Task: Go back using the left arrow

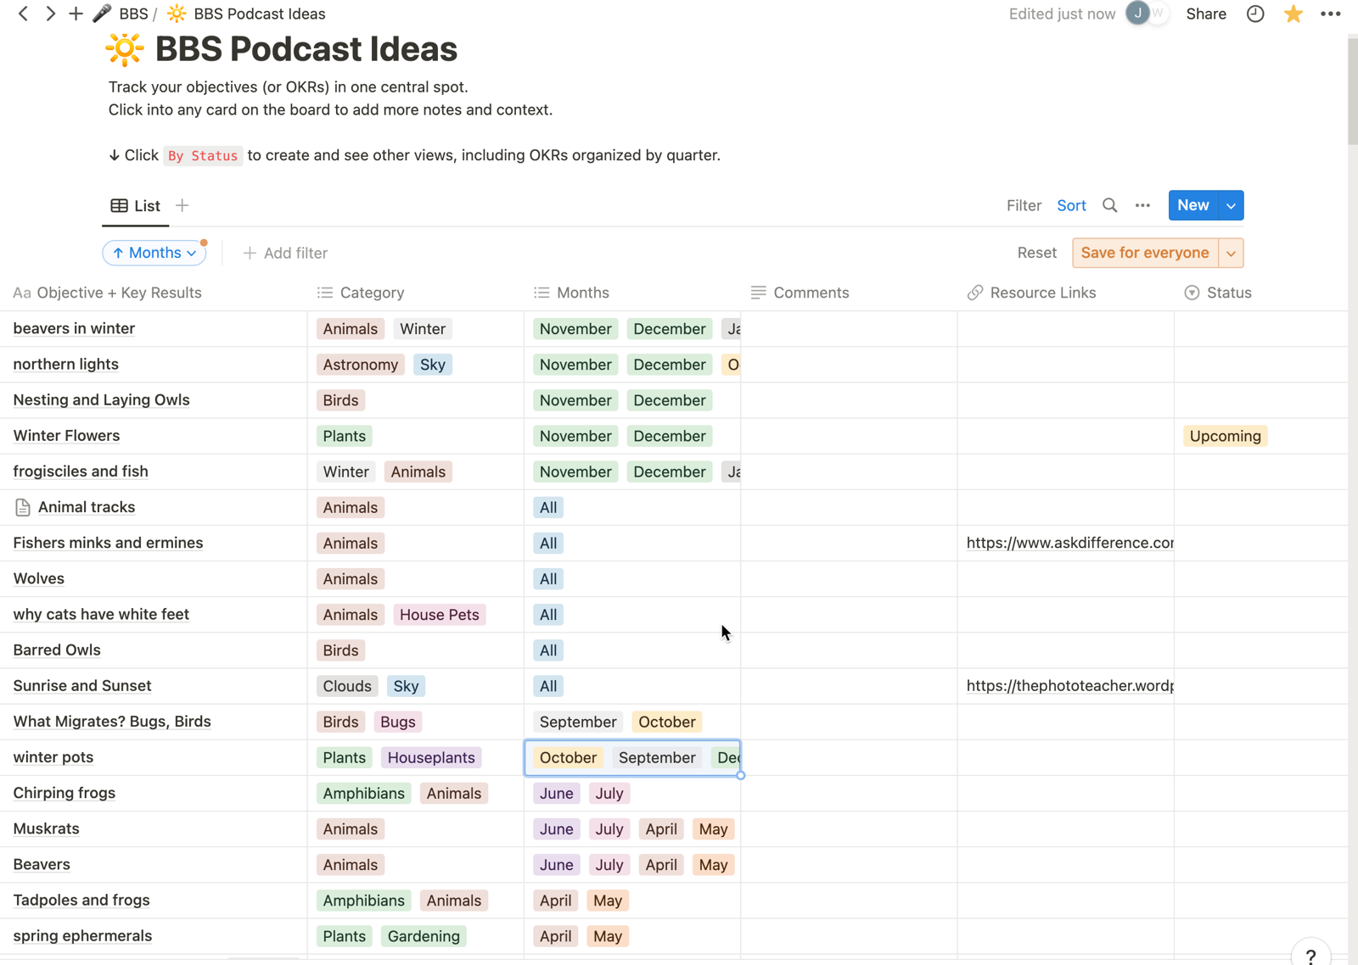Action: 23,14
